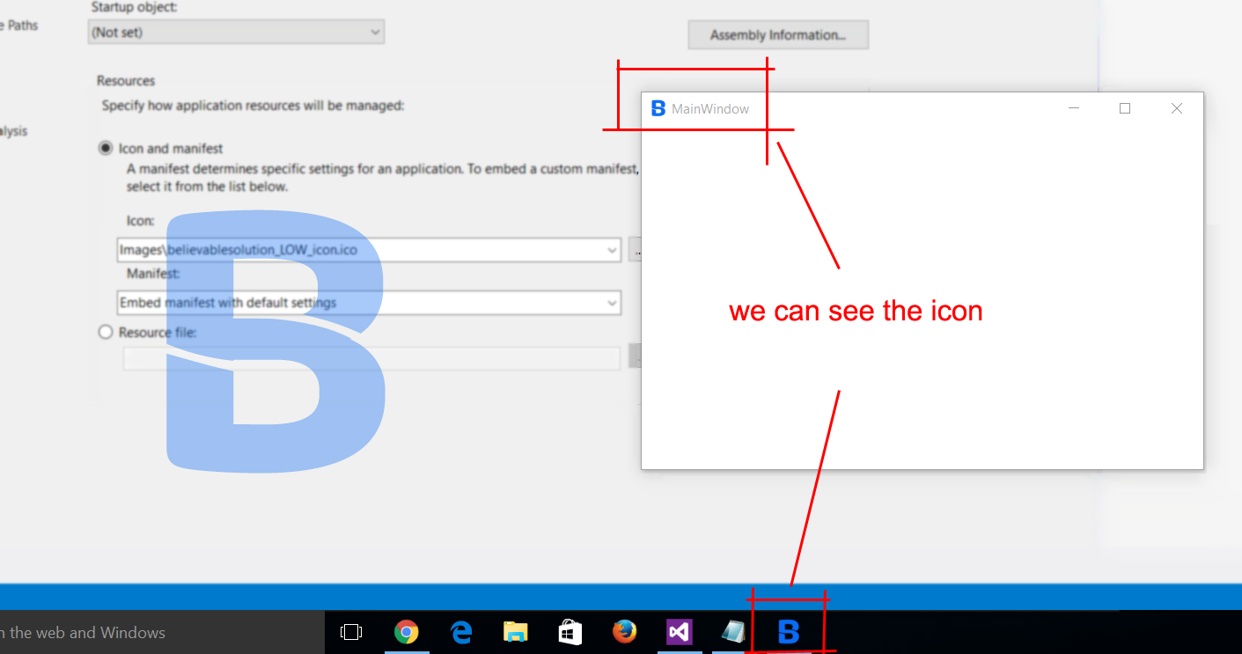Open the Windows Store from the taskbar
Viewport: 1242px width, 654px height.
click(x=570, y=631)
